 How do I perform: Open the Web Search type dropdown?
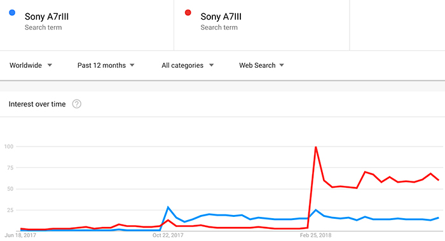(x=261, y=65)
